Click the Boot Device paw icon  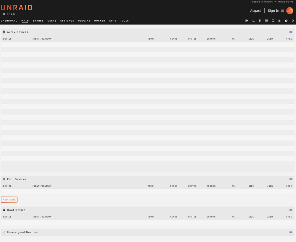coord(4,210)
